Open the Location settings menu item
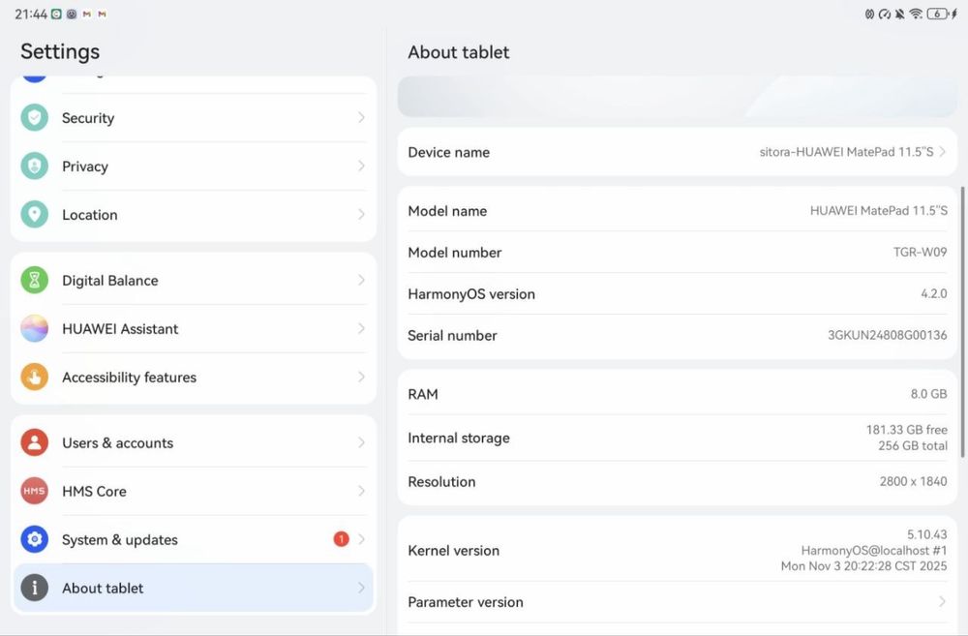968x636 pixels. click(194, 215)
